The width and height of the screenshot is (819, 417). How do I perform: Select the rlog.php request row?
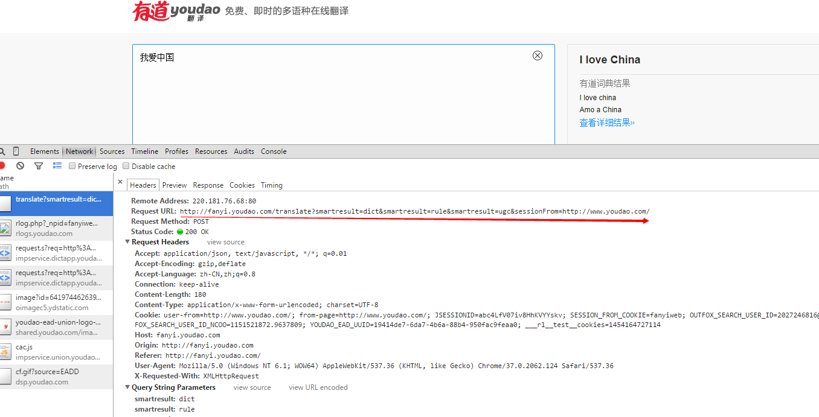point(56,228)
